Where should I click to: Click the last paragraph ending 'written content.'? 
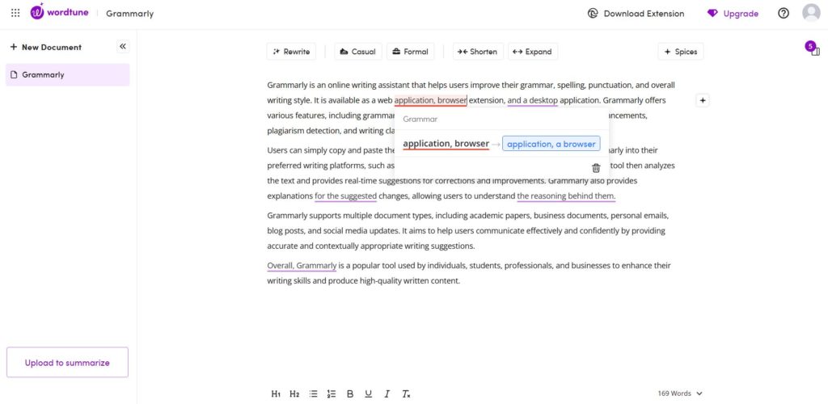tap(469, 273)
